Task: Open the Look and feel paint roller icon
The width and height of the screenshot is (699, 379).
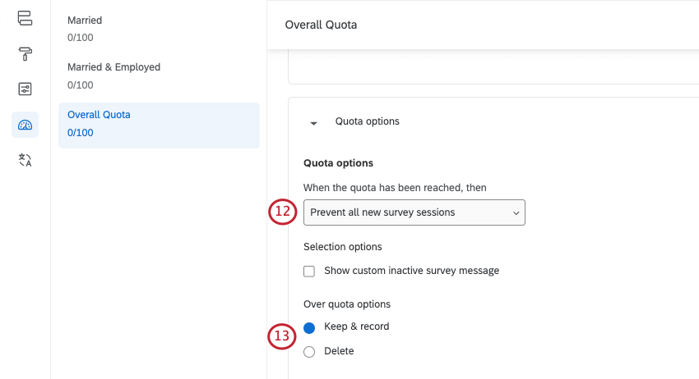Action: (25, 54)
